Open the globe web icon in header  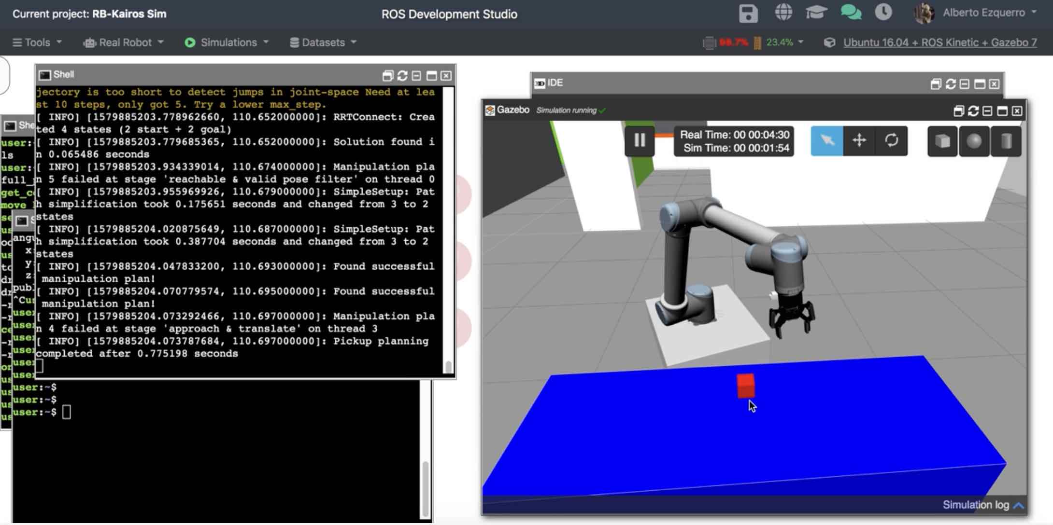[x=783, y=12]
